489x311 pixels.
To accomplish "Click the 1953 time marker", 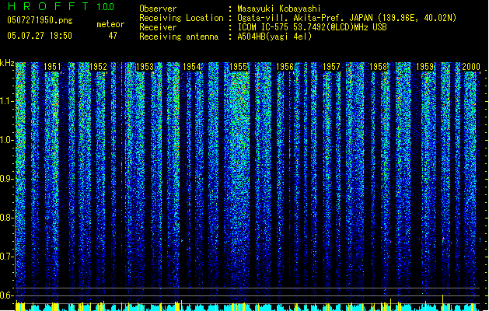I will coord(145,67).
